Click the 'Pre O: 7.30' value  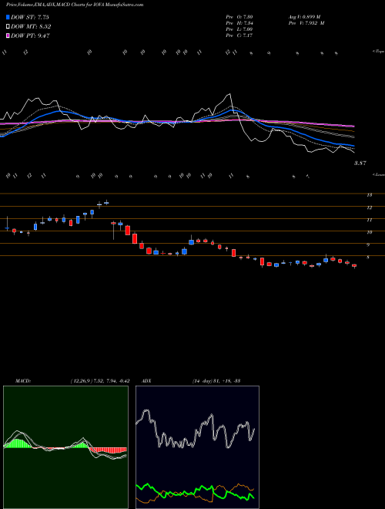click(x=239, y=17)
